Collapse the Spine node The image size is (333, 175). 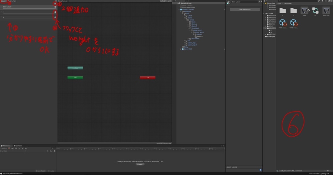point(185,18)
